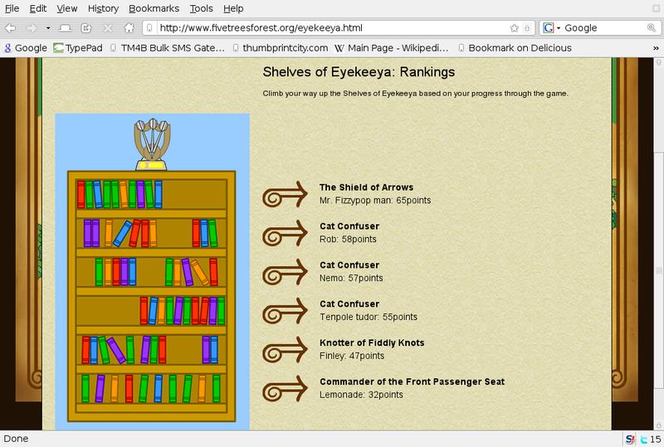Click the vertical page scrollbar
Viewport: 664px width, 447px height.
(658, 244)
